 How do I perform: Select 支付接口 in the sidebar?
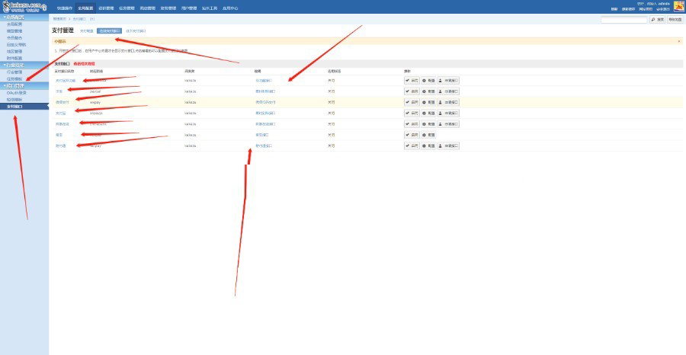(x=24, y=106)
